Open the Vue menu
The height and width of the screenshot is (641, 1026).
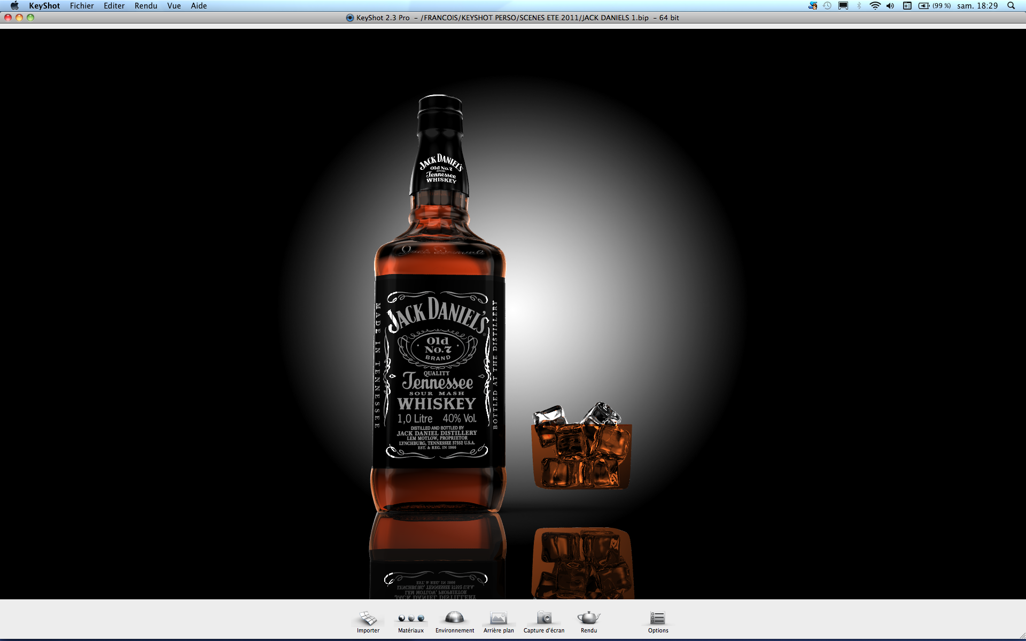coord(174,6)
